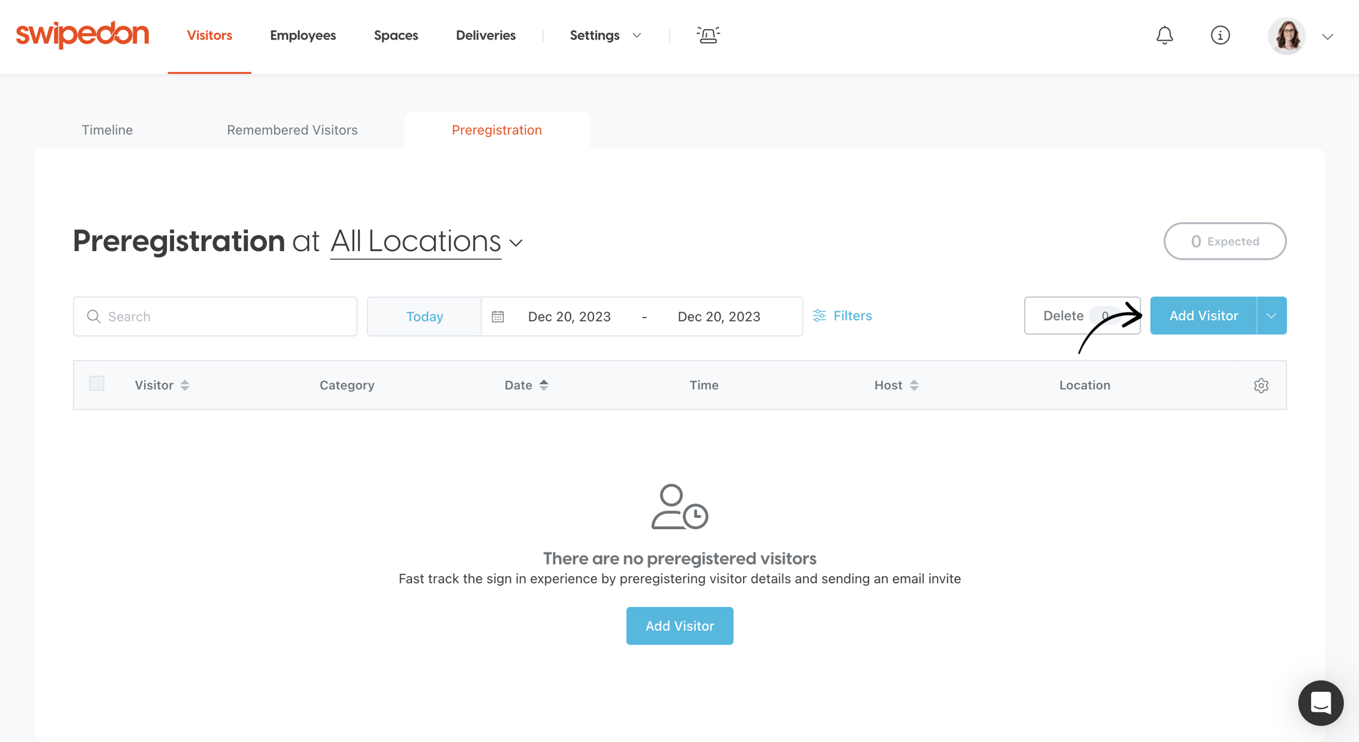Toggle sorting on the Date column
Image resolution: width=1359 pixels, height=742 pixels.
pyautogui.click(x=545, y=385)
